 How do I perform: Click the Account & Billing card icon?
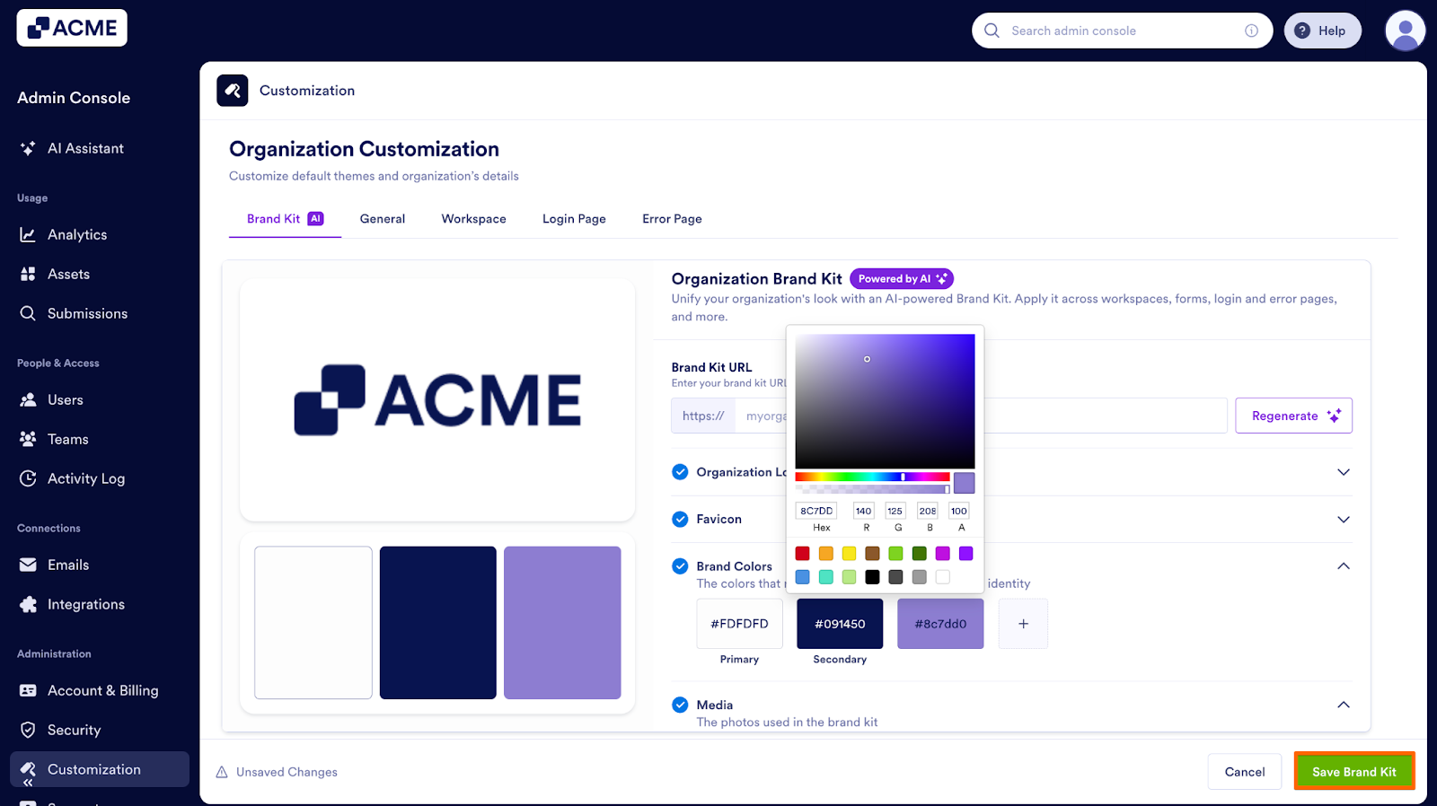coord(28,690)
